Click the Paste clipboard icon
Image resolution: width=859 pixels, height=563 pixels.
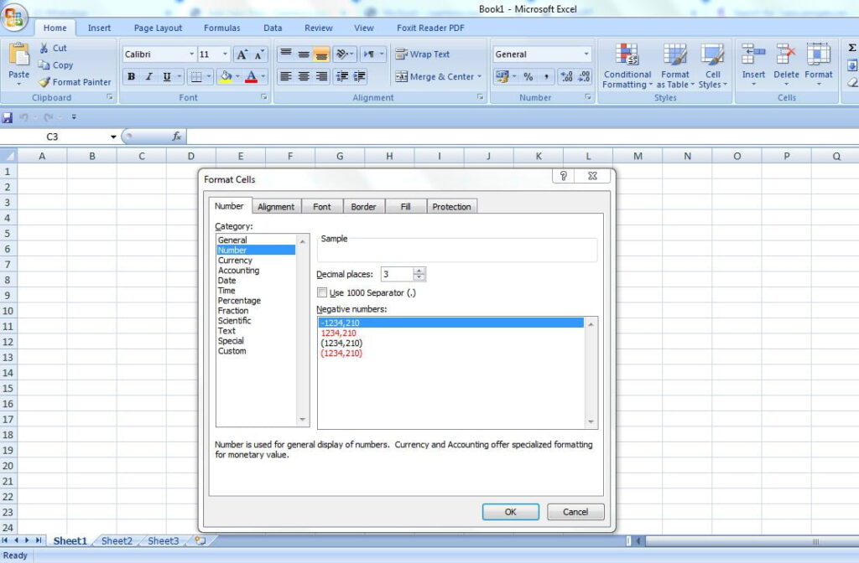[x=19, y=55]
